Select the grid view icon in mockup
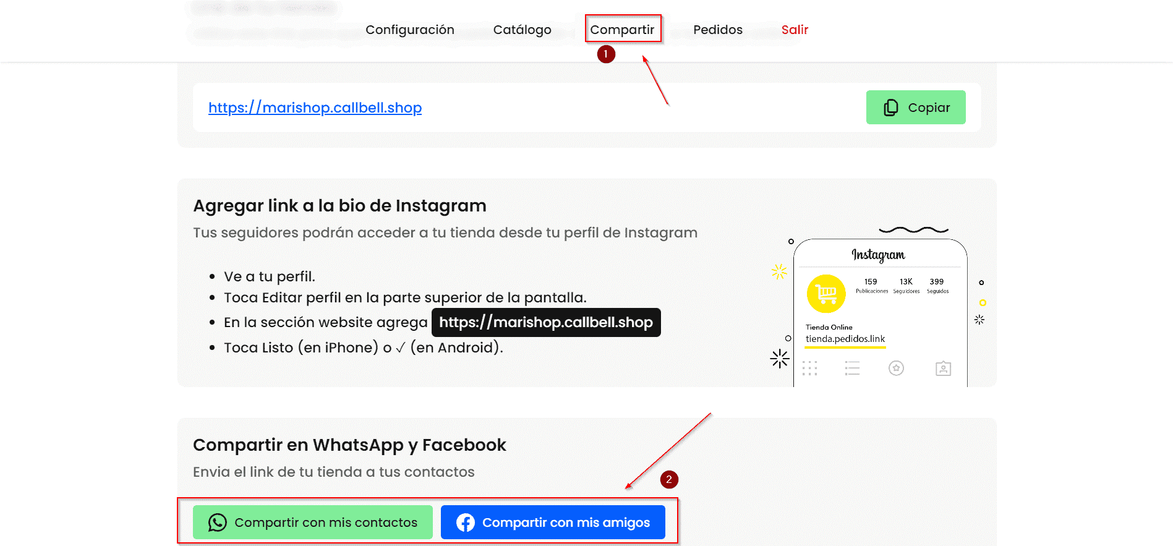The height and width of the screenshot is (546, 1173). [x=810, y=369]
